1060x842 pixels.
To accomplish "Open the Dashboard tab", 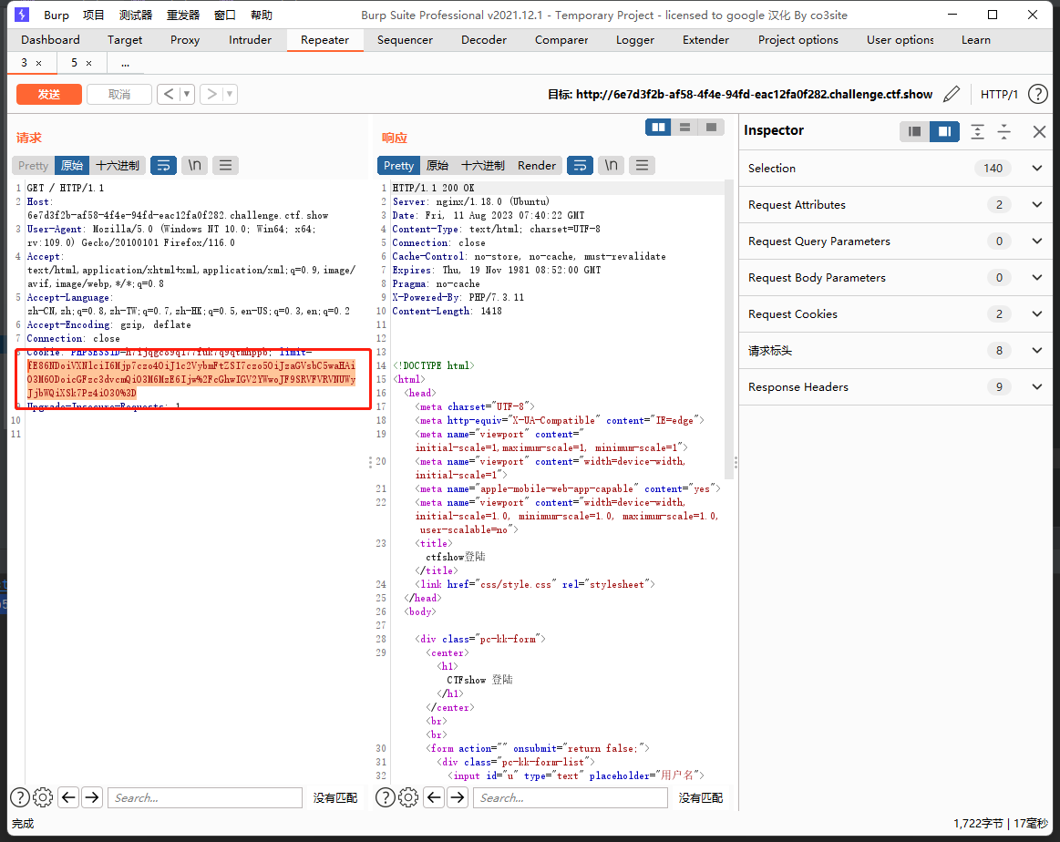I will 51,40.
